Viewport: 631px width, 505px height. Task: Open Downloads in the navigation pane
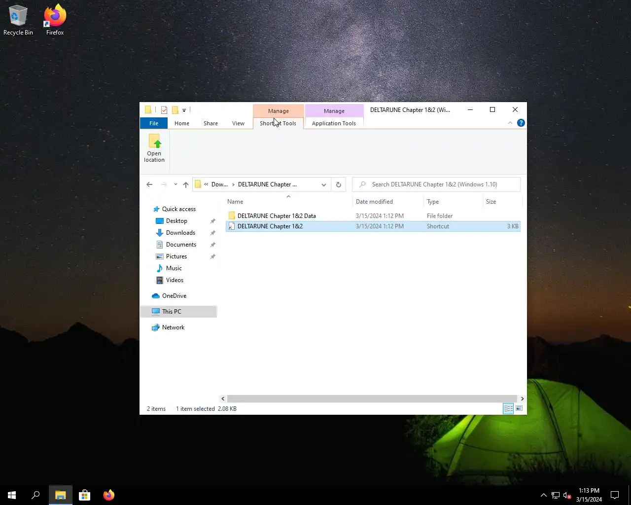(x=180, y=233)
